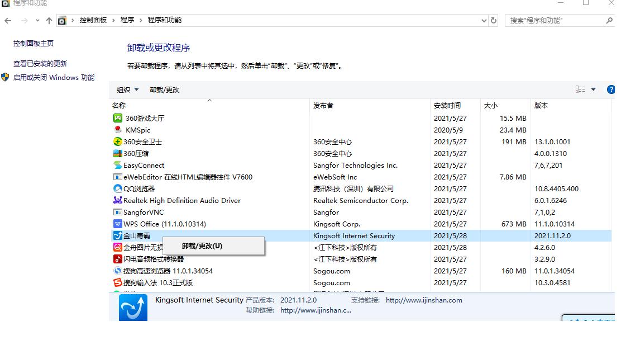
Task: Expand breadcrumb arrow after 控制面板
Action: click(113, 20)
